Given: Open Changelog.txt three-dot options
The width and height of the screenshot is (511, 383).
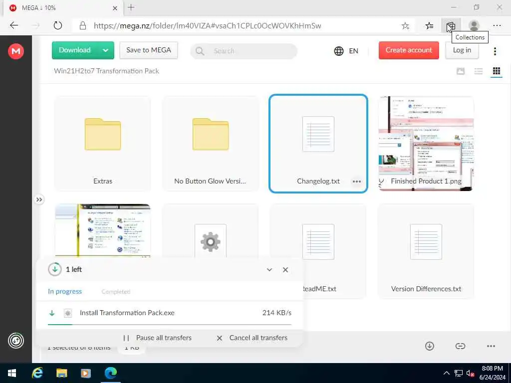Looking at the screenshot, I should pos(356,182).
